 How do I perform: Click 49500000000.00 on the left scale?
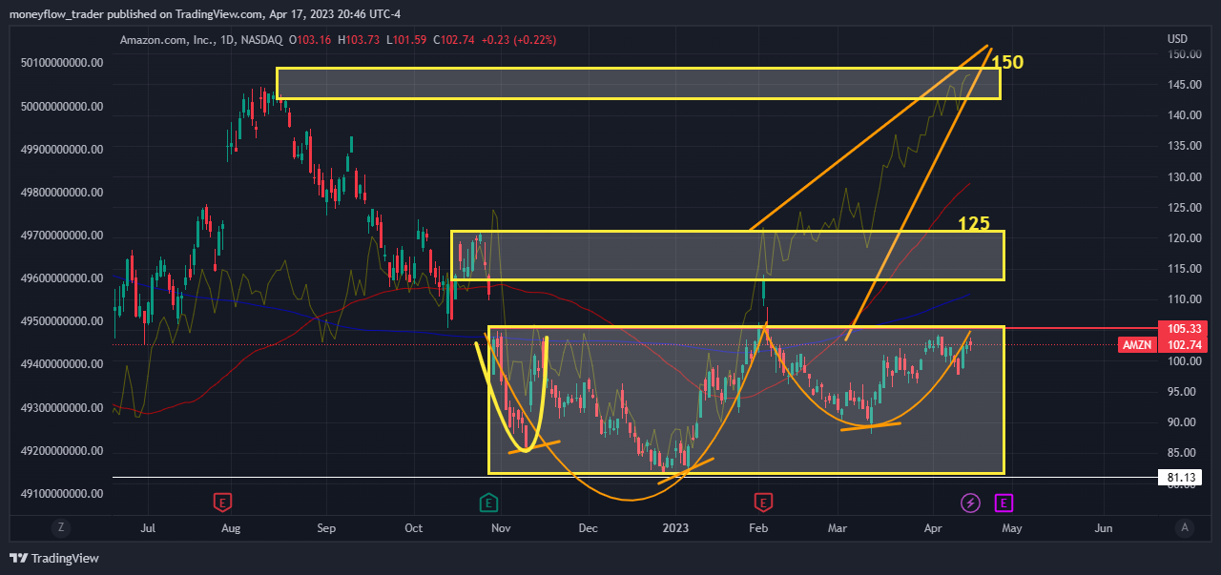pos(61,321)
